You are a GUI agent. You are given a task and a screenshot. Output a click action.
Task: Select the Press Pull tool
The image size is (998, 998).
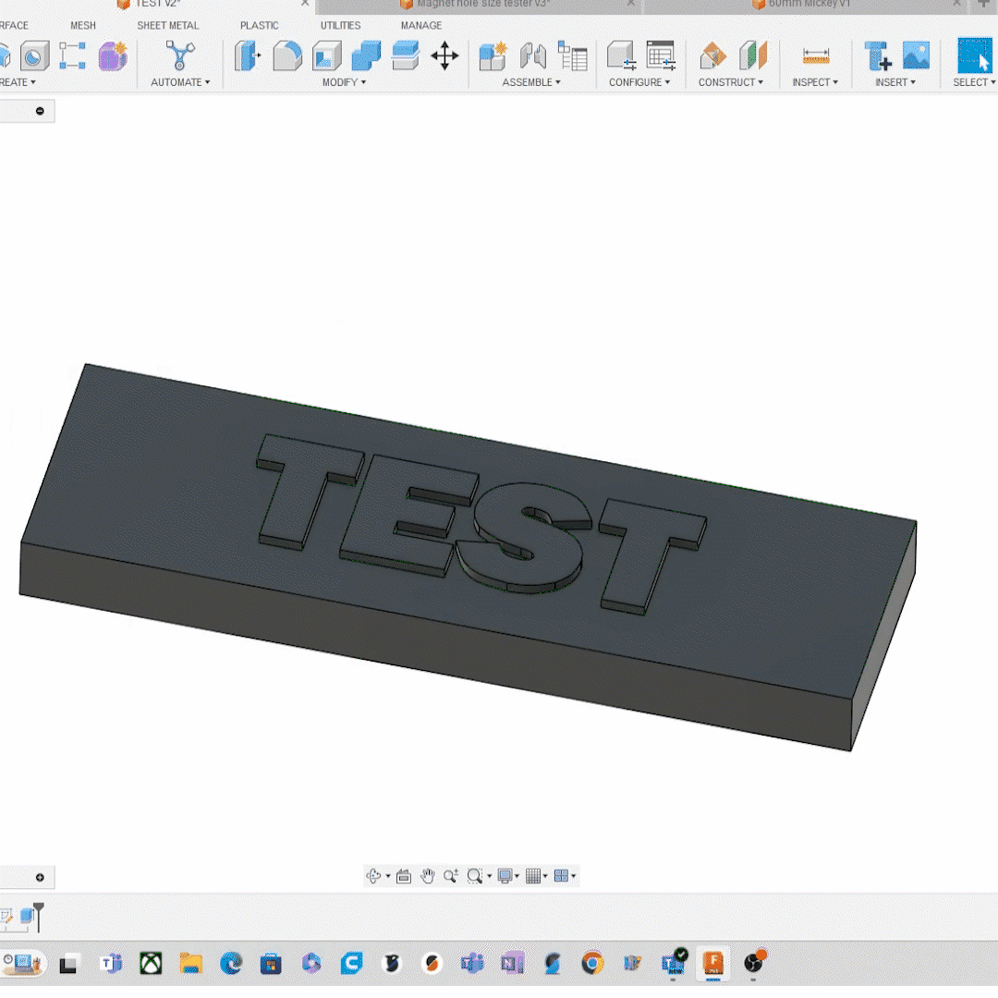pos(248,56)
